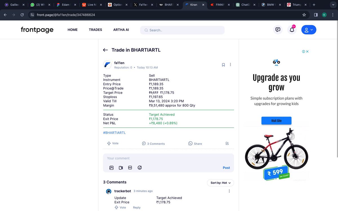This screenshot has width=338, height=211.
Task: Open the blue user profile dropdown
Action: coord(309,30)
